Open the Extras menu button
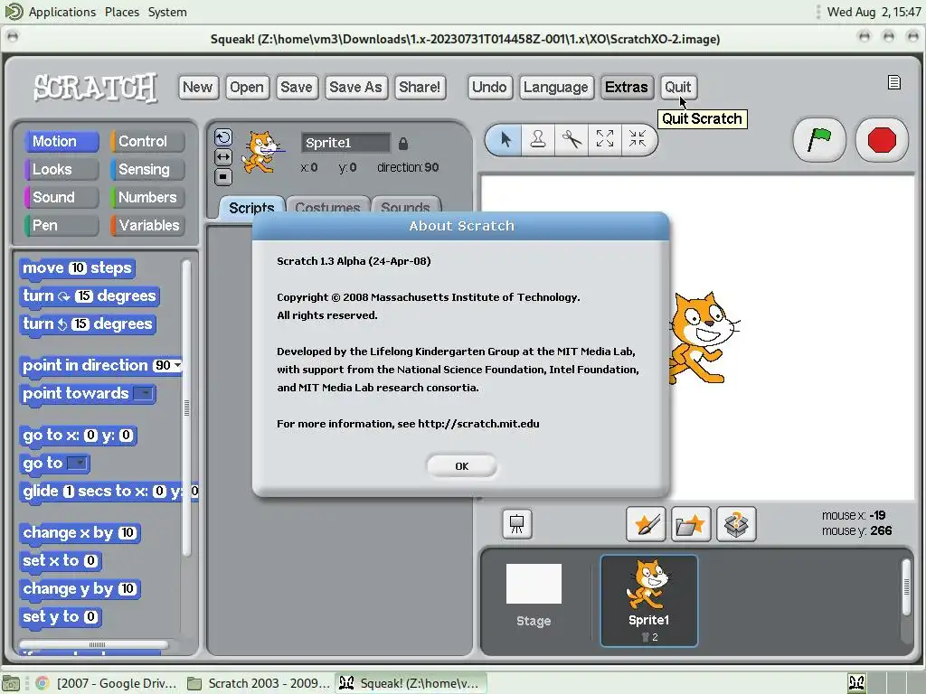 [627, 88]
